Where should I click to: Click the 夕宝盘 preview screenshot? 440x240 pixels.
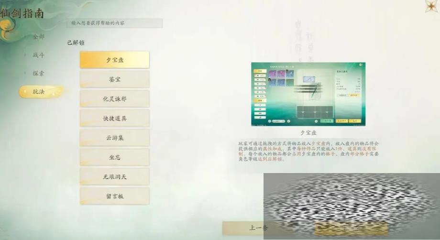tap(308, 94)
